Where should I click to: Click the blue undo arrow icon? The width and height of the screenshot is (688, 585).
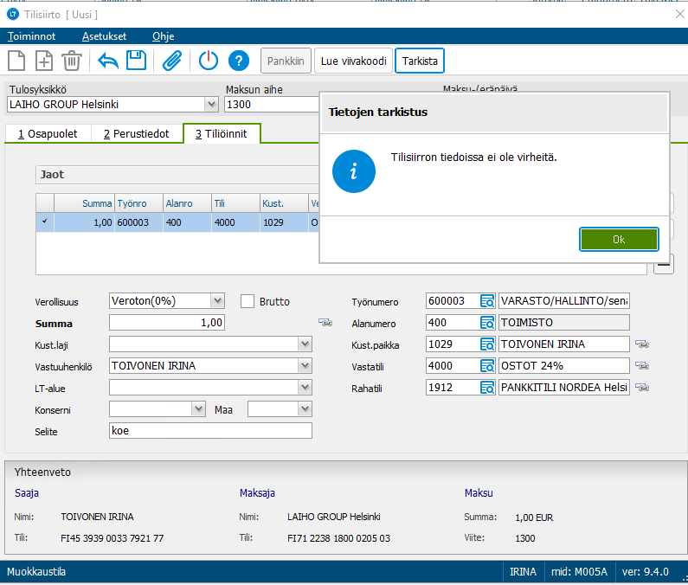(108, 61)
